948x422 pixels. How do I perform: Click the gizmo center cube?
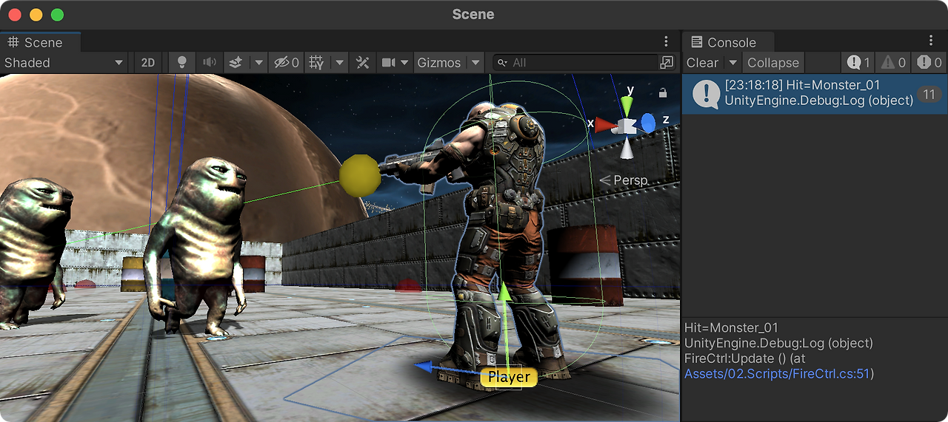point(627,126)
